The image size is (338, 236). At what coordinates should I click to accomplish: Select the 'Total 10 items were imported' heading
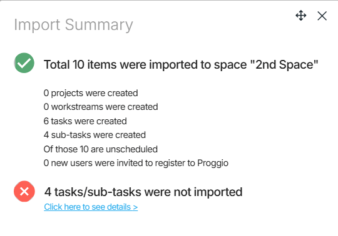pyautogui.click(x=181, y=64)
